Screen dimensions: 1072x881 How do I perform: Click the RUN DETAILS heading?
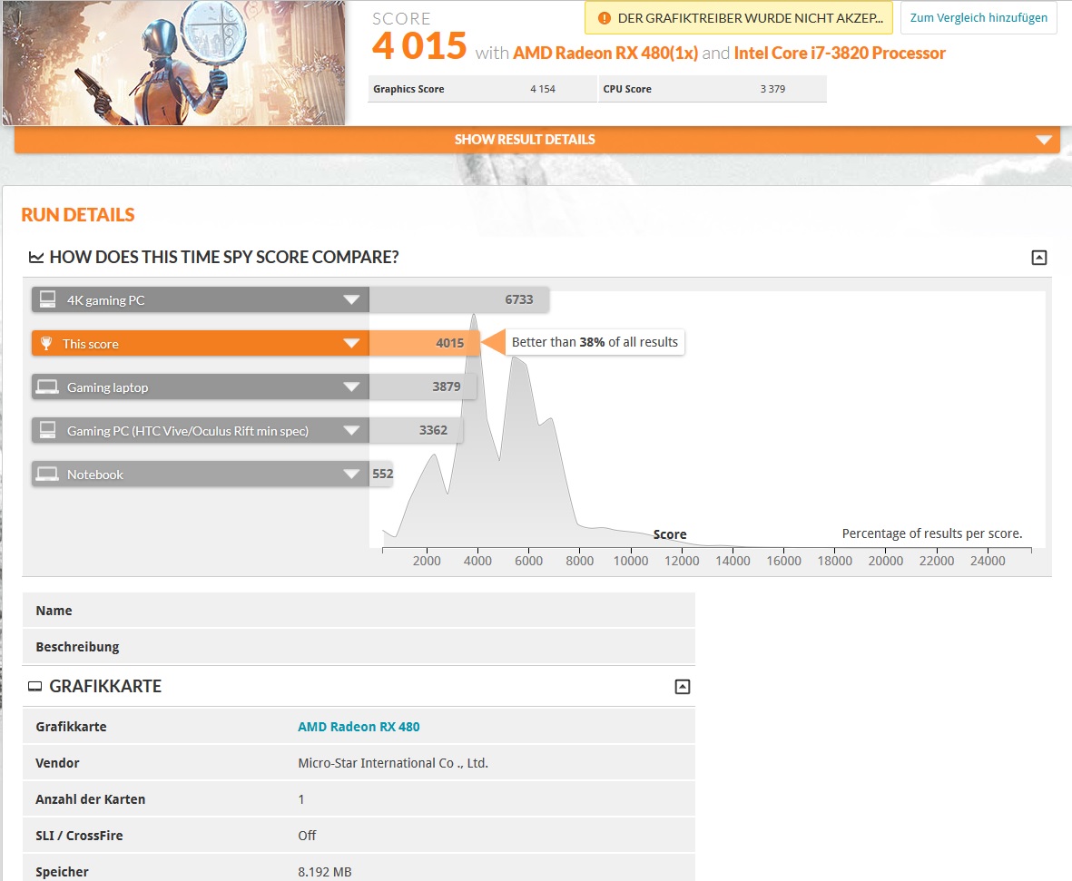coord(78,215)
